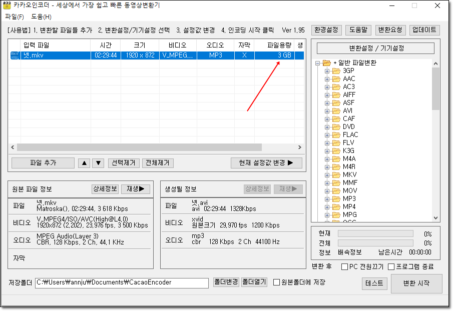Click the MMF folder icon
Screen dimensions: 453x311
click(x=336, y=183)
